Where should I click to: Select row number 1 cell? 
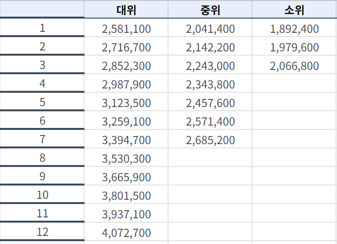(42, 28)
